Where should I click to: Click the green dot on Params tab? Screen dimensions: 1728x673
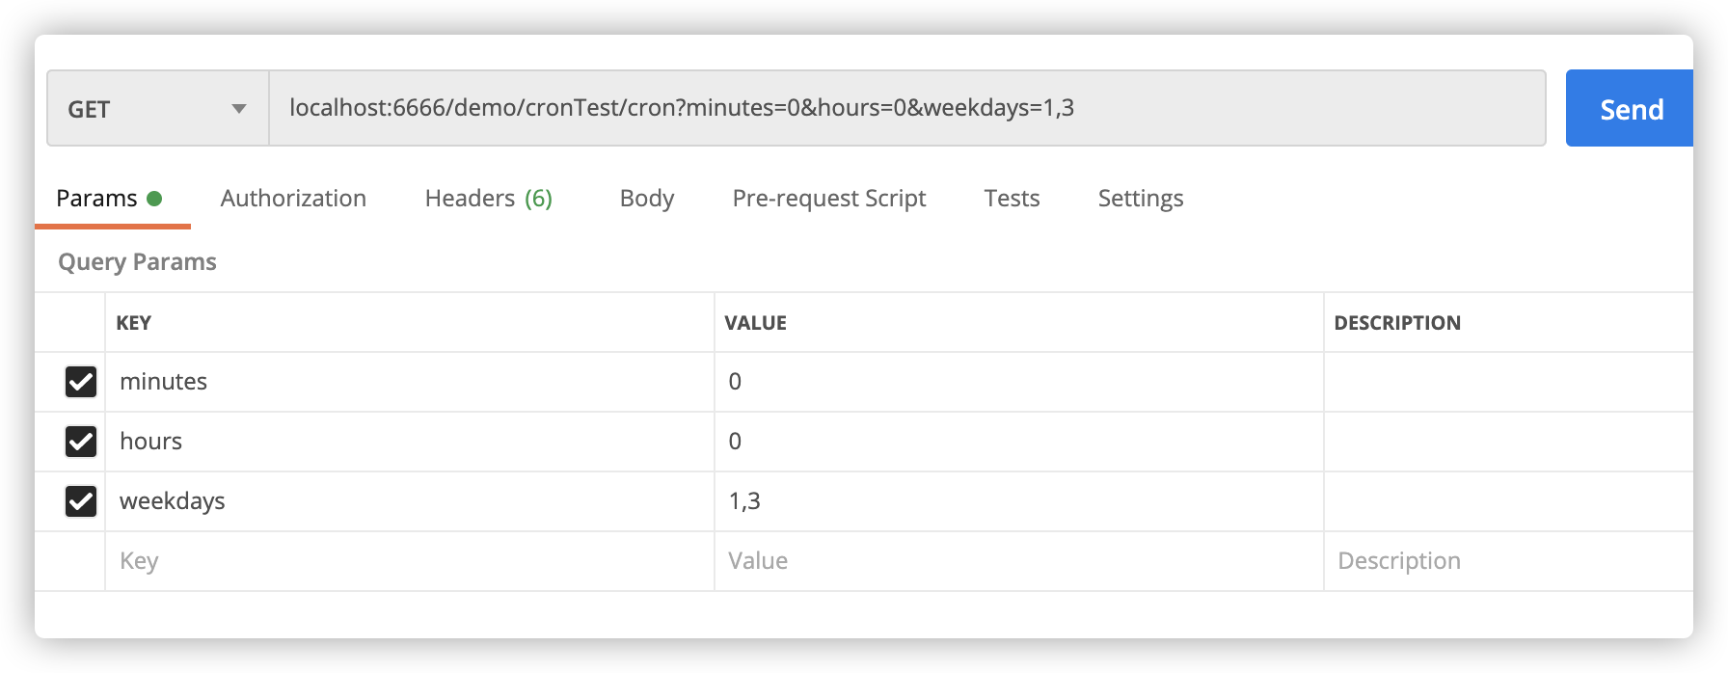click(157, 198)
